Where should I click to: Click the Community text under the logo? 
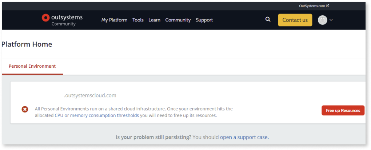pos(63,24)
